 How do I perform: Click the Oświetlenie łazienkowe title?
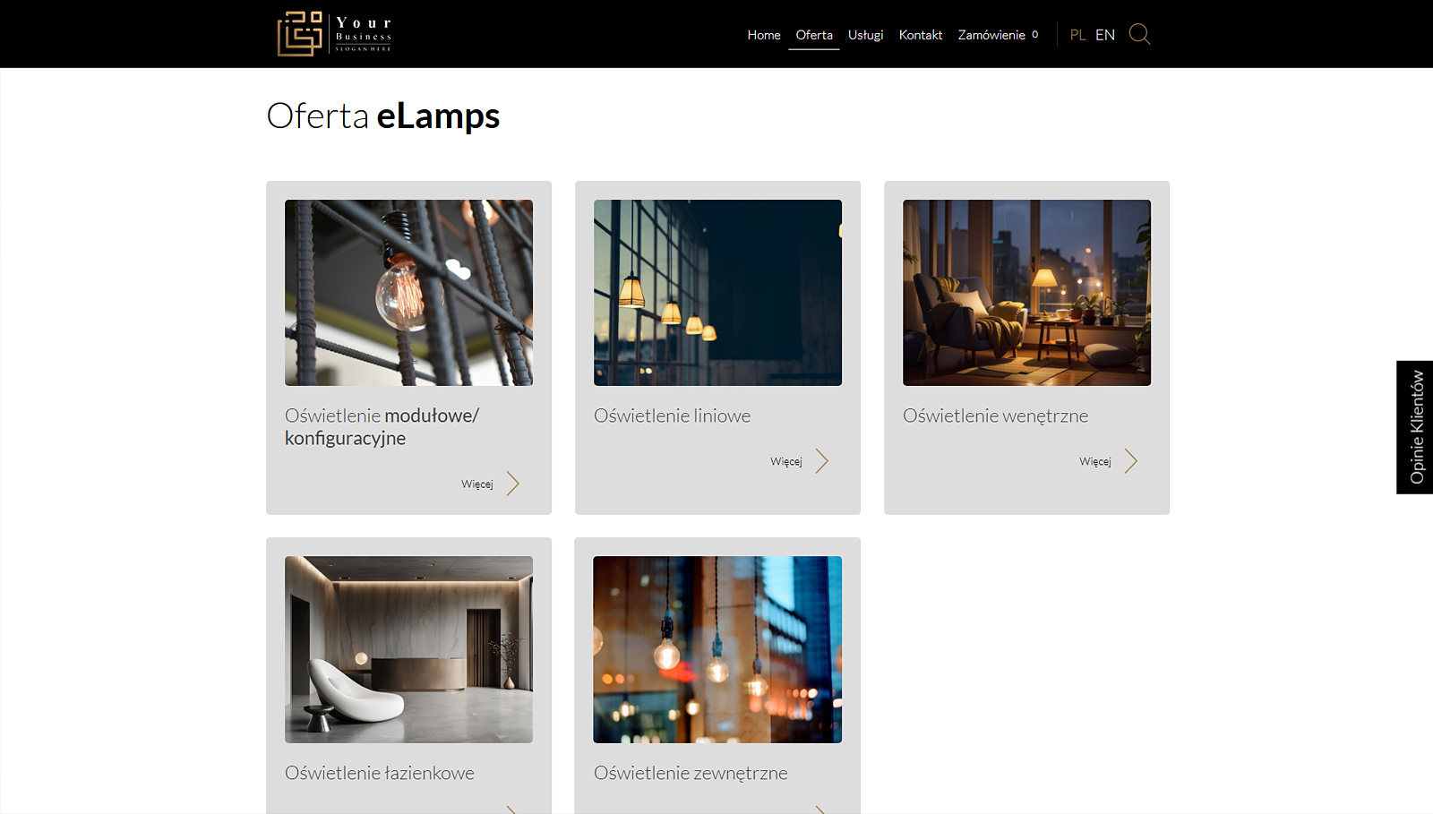point(380,773)
